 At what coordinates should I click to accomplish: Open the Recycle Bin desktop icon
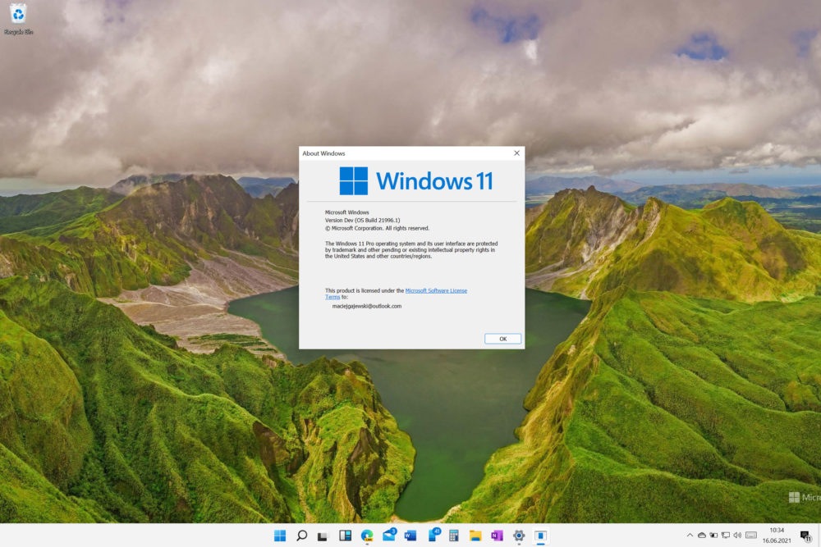tap(18, 18)
